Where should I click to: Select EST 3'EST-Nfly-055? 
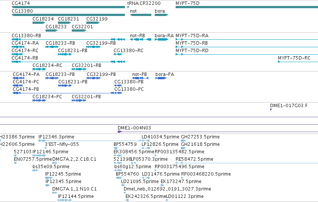click(x=46, y=148)
